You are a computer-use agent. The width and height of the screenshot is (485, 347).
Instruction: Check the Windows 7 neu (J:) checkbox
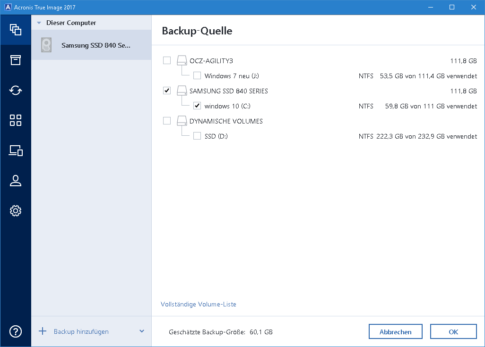tap(197, 75)
